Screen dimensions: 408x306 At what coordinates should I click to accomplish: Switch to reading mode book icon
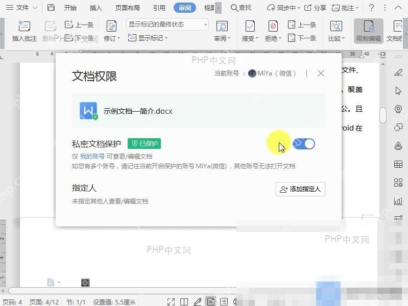click(x=184, y=301)
